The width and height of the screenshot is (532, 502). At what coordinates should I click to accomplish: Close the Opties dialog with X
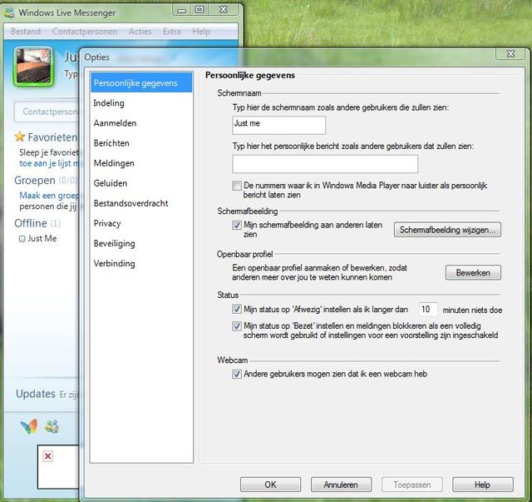511,54
